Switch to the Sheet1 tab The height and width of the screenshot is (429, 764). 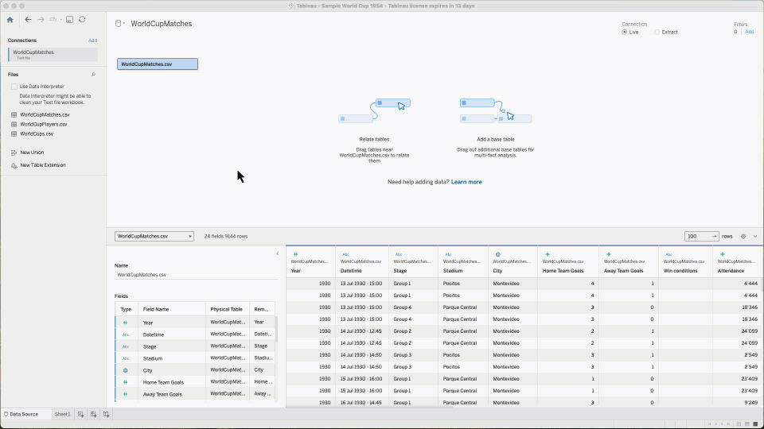(x=62, y=415)
